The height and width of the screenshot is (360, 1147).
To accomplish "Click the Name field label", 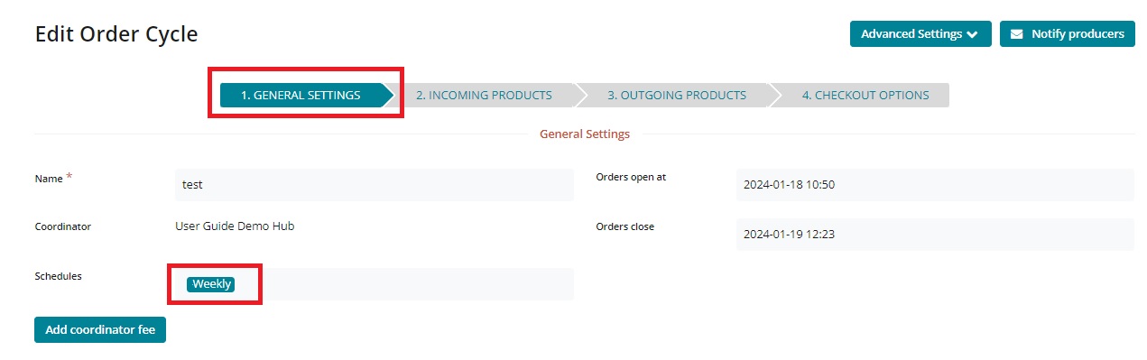I will click(x=49, y=179).
